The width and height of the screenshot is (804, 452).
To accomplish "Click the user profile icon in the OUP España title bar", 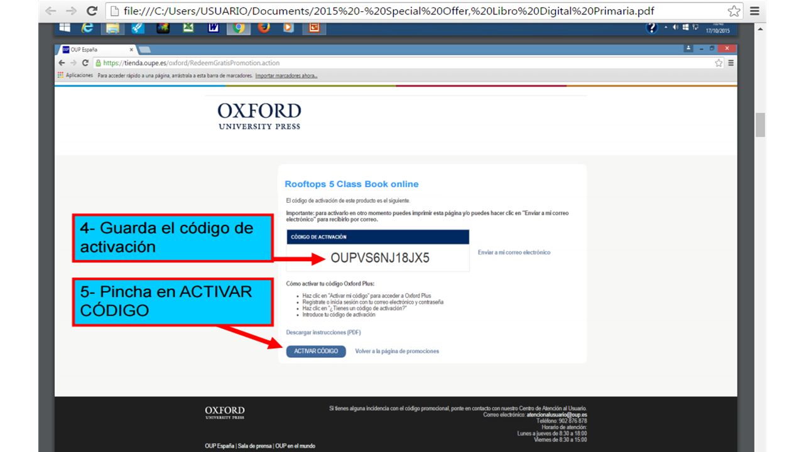I will (689, 48).
